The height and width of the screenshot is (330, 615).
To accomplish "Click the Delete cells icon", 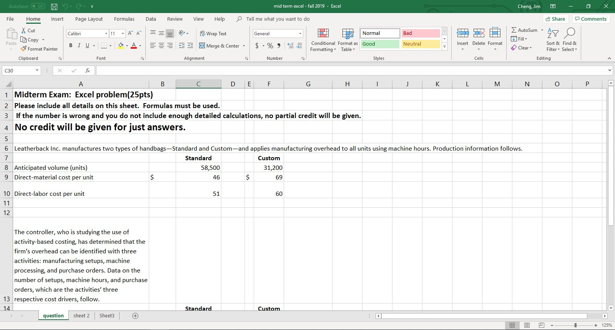I will coord(479,33).
